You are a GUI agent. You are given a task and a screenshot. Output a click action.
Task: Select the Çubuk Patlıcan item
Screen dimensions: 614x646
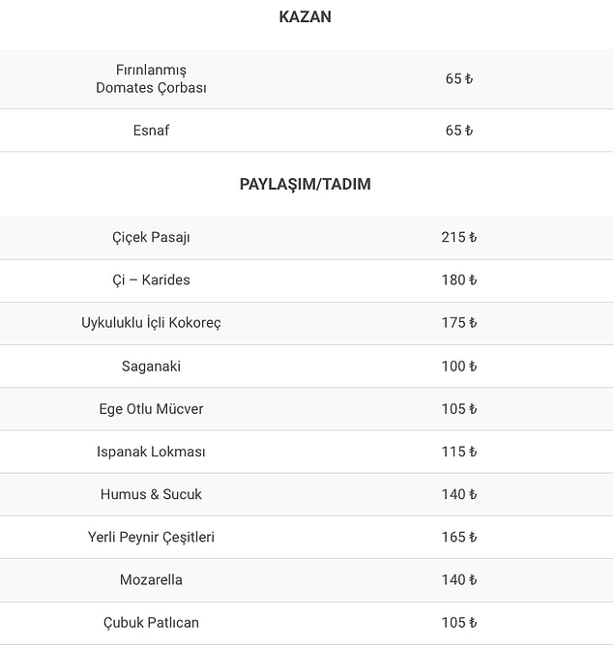coord(151,622)
